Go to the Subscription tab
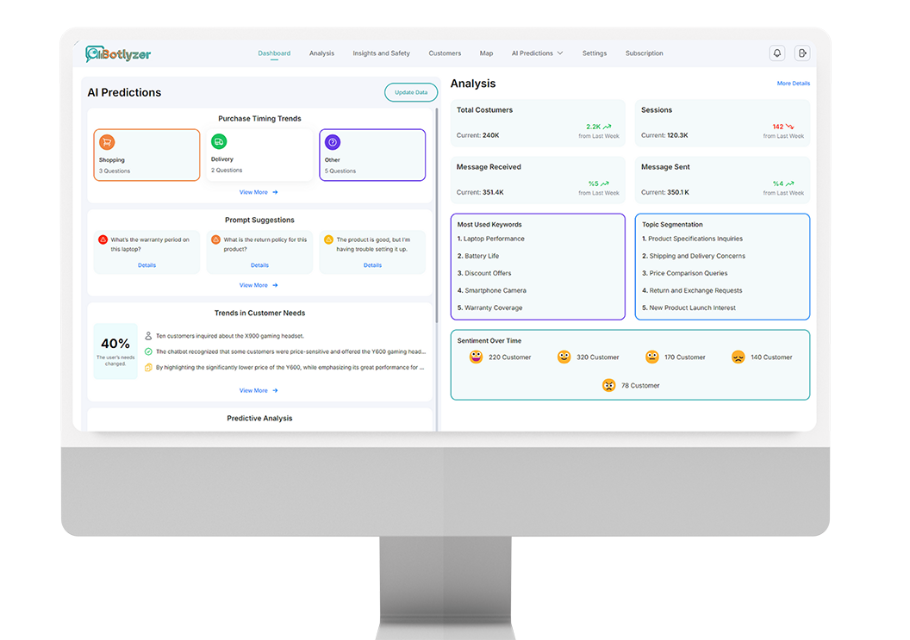This screenshot has height=640, width=910. [644, 53]
